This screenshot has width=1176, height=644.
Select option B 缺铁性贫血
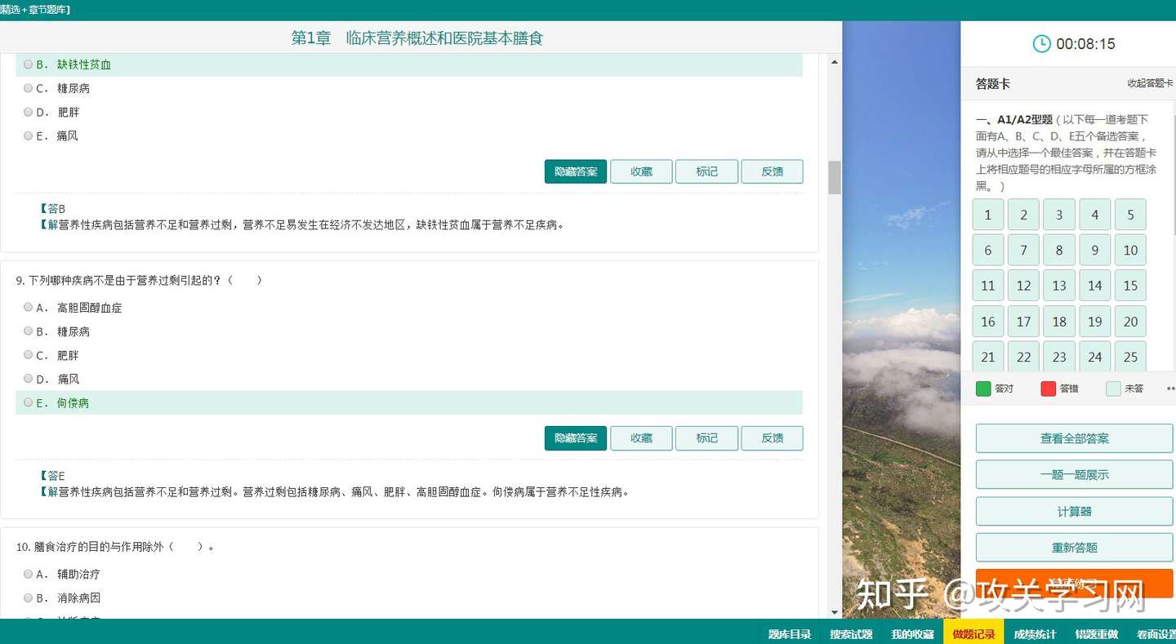(29, 64)
